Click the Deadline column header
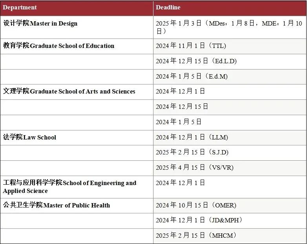Viewport: 307px width, 244px height. click(230, 8)
